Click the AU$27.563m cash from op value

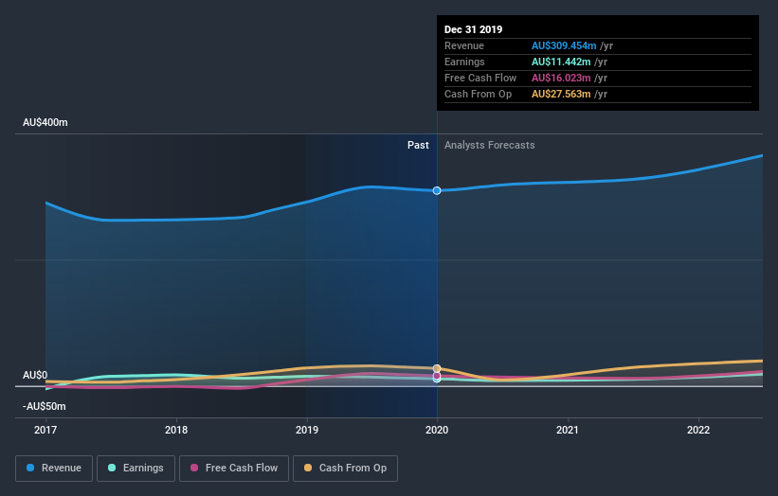561,94
